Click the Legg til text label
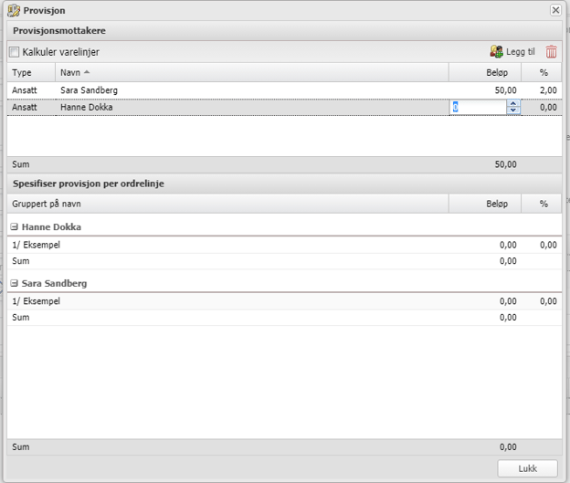The height and width of the screenshot is (483, 570). pyautogui.click(x=521, y=52)
